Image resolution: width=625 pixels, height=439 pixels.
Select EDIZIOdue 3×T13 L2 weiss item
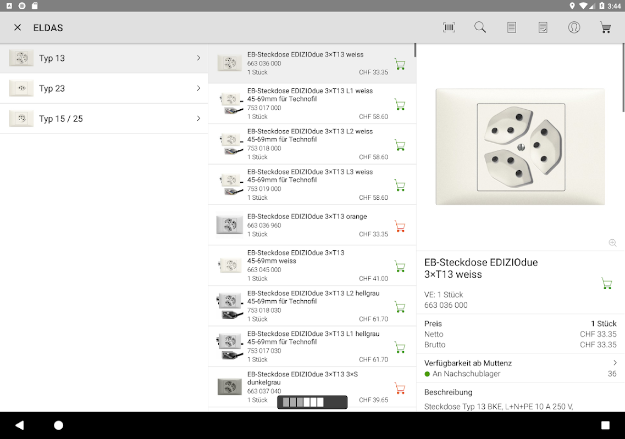click(x=312, y=144)
